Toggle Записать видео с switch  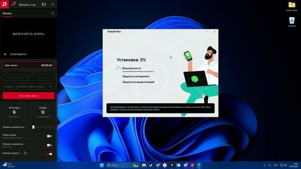(x=49, y=154)
